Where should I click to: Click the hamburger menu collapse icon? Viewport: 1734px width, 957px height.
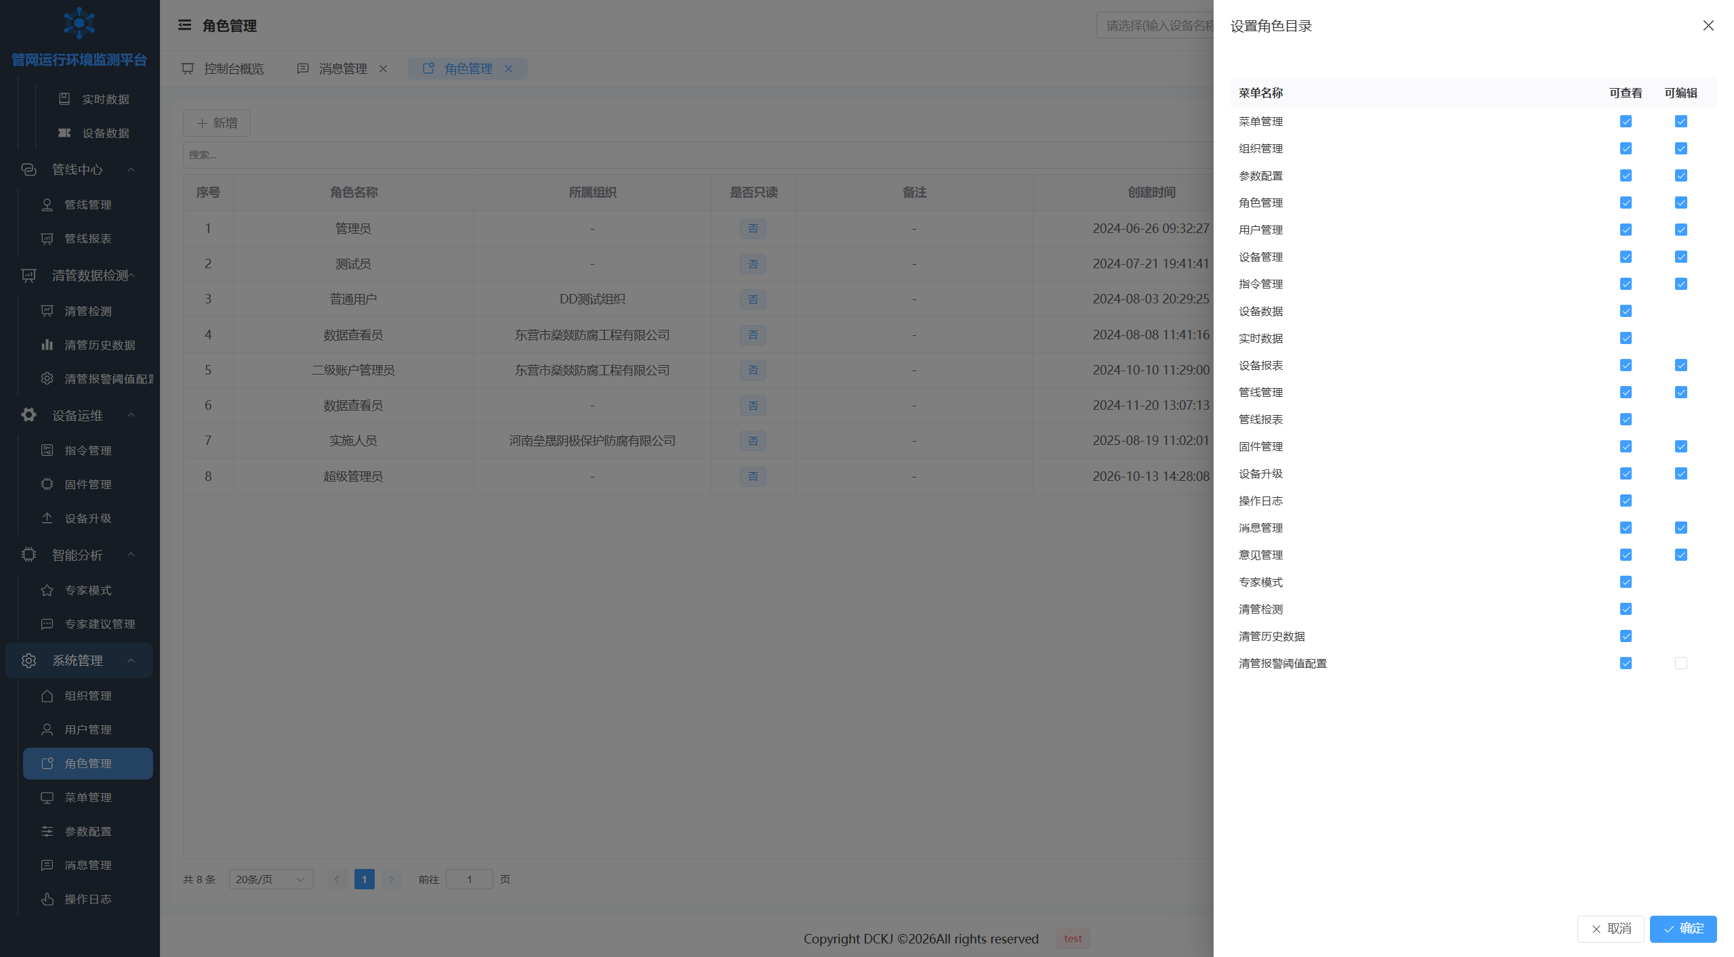click(184, 25)
